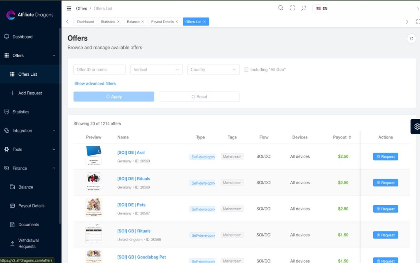Close the Payout Details tab
The width and height of the screenshot is (420, 263).
click(177, 22)
